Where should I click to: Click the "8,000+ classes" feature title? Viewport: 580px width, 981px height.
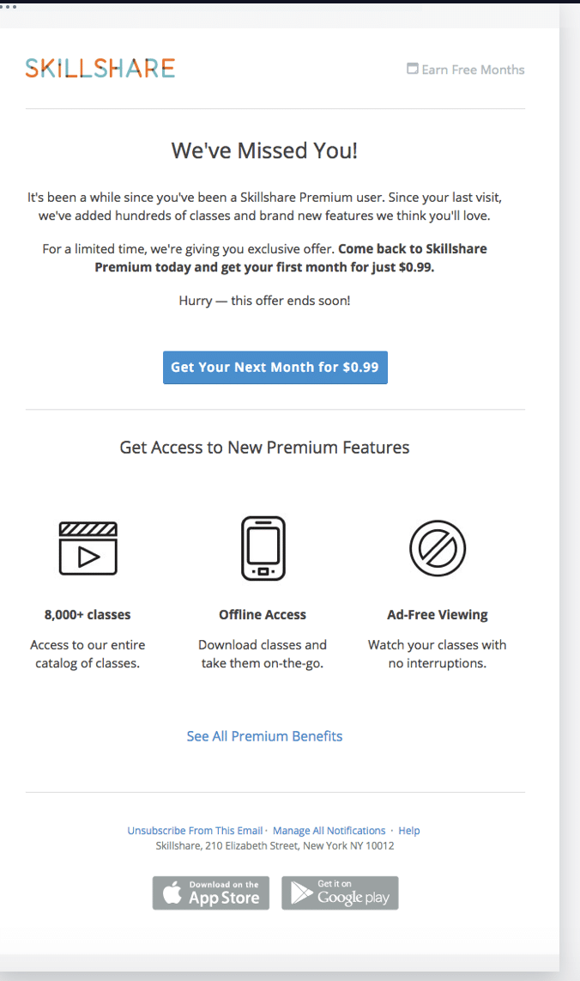88,615
